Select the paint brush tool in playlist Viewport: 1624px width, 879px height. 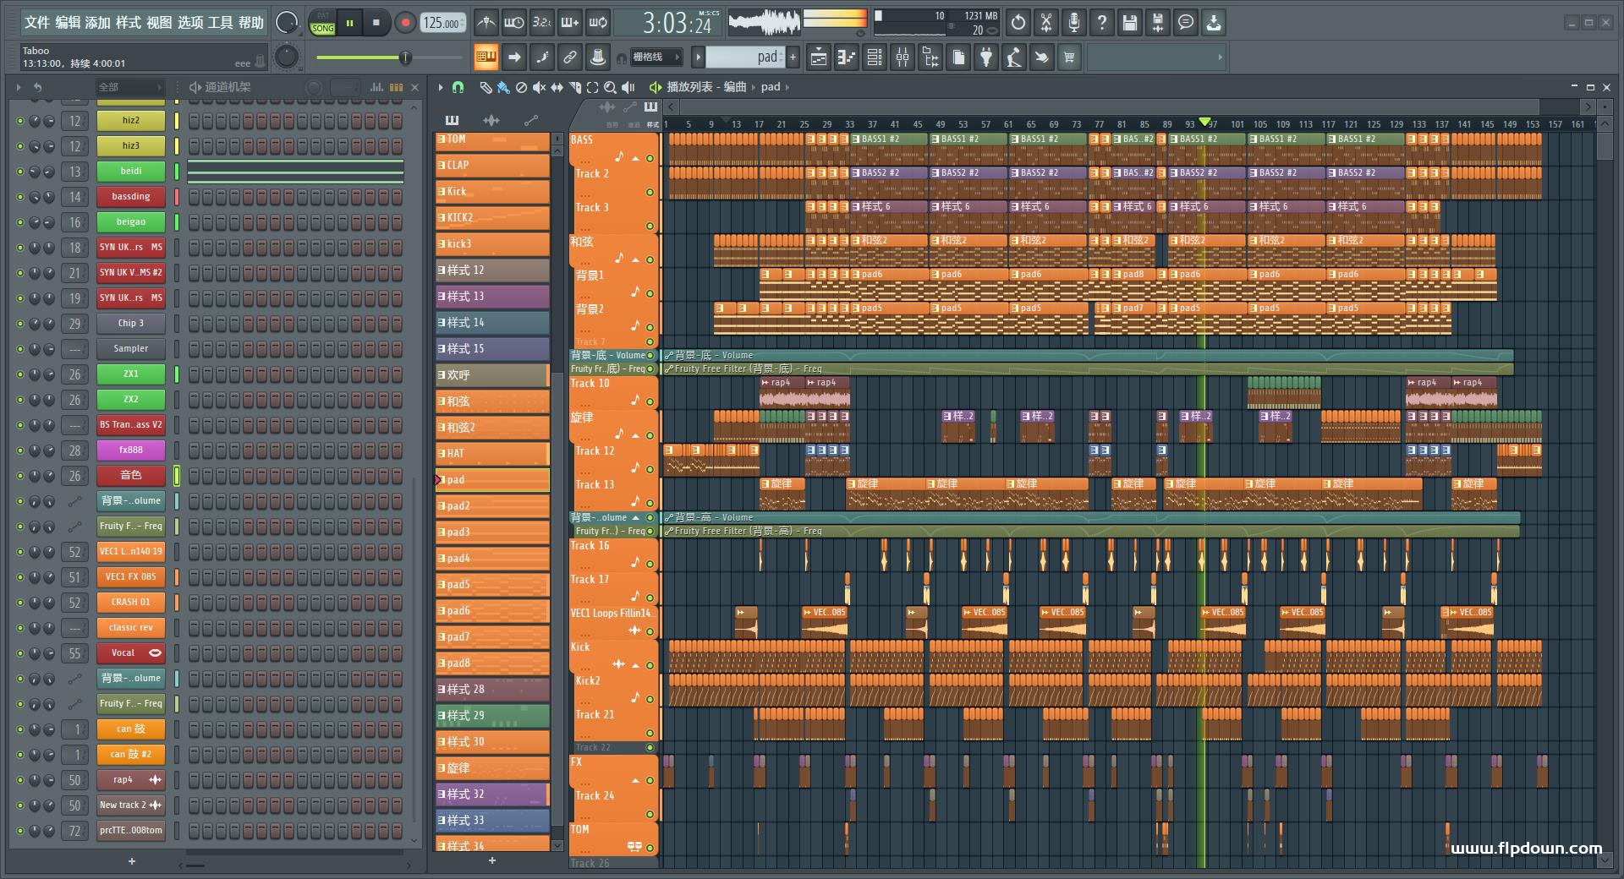(503, 87)
